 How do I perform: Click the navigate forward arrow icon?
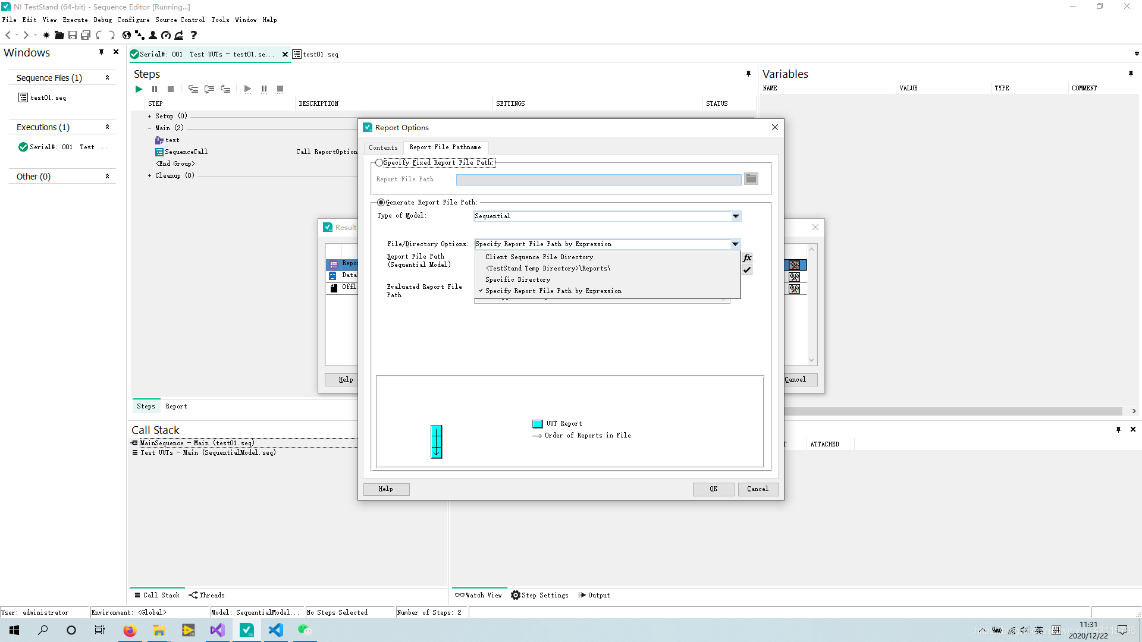point(26,35)
